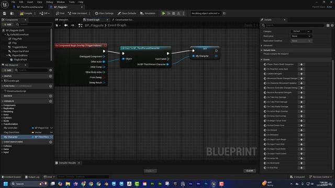Expand Transformation variables category
The image size is (335, 188).
2,124
